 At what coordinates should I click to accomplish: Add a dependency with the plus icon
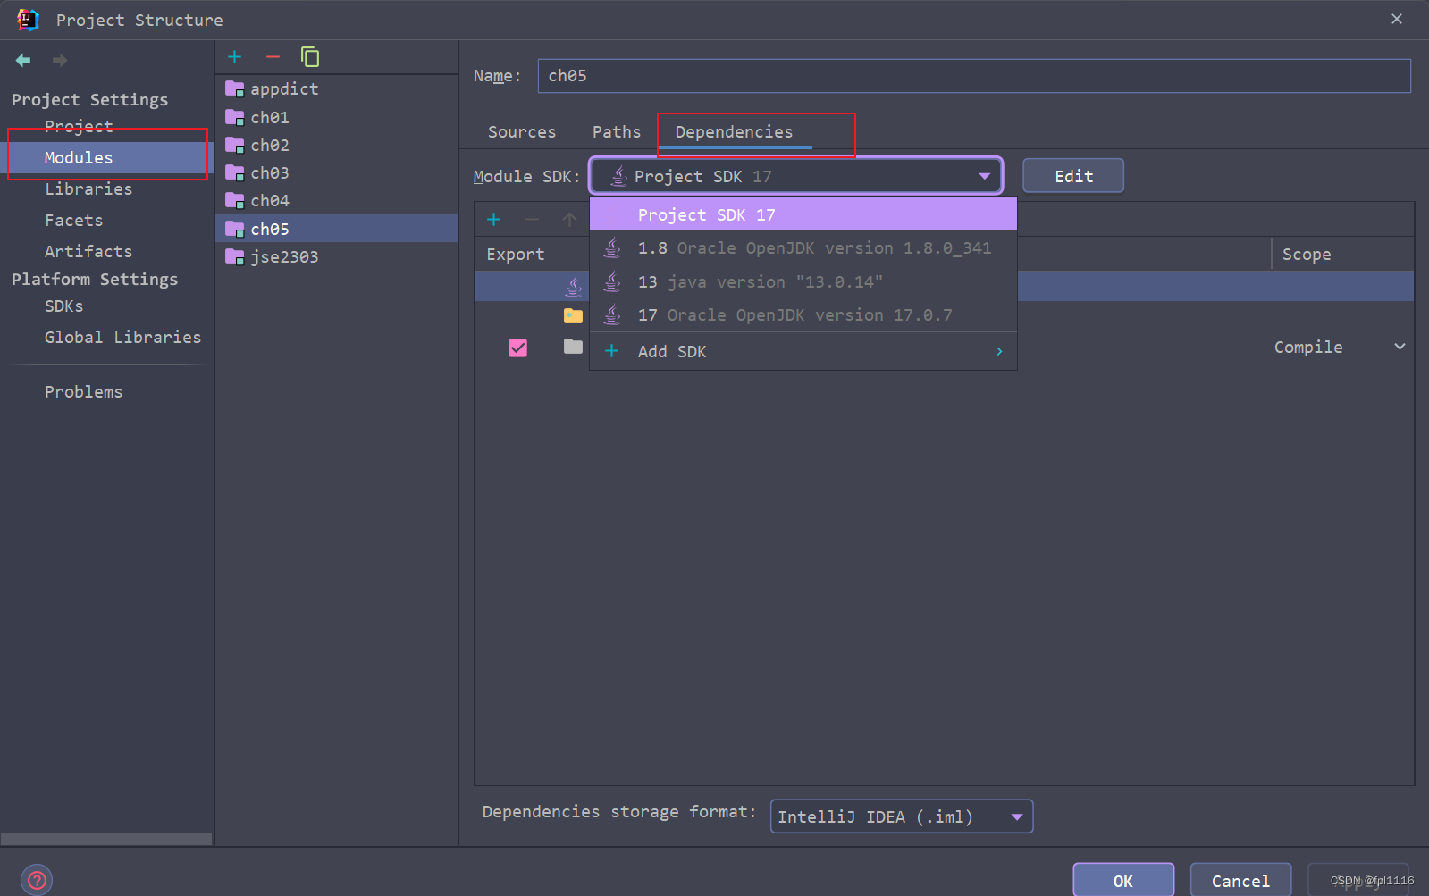(493, 219)
